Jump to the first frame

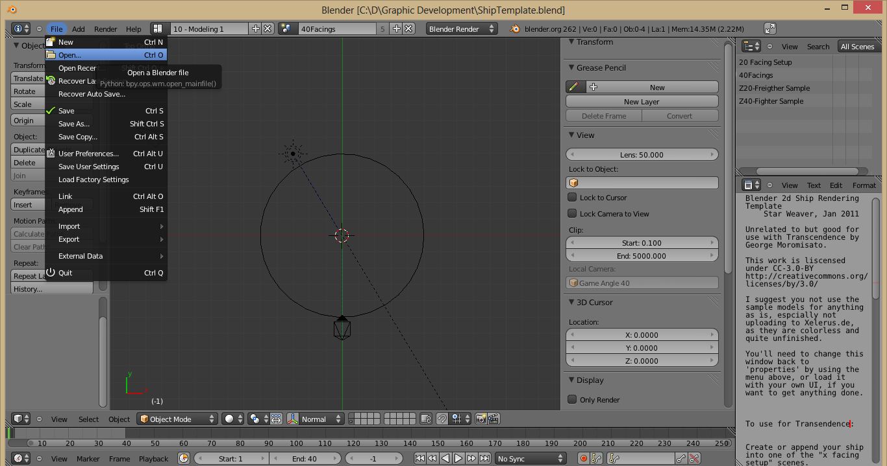point(420,458)
